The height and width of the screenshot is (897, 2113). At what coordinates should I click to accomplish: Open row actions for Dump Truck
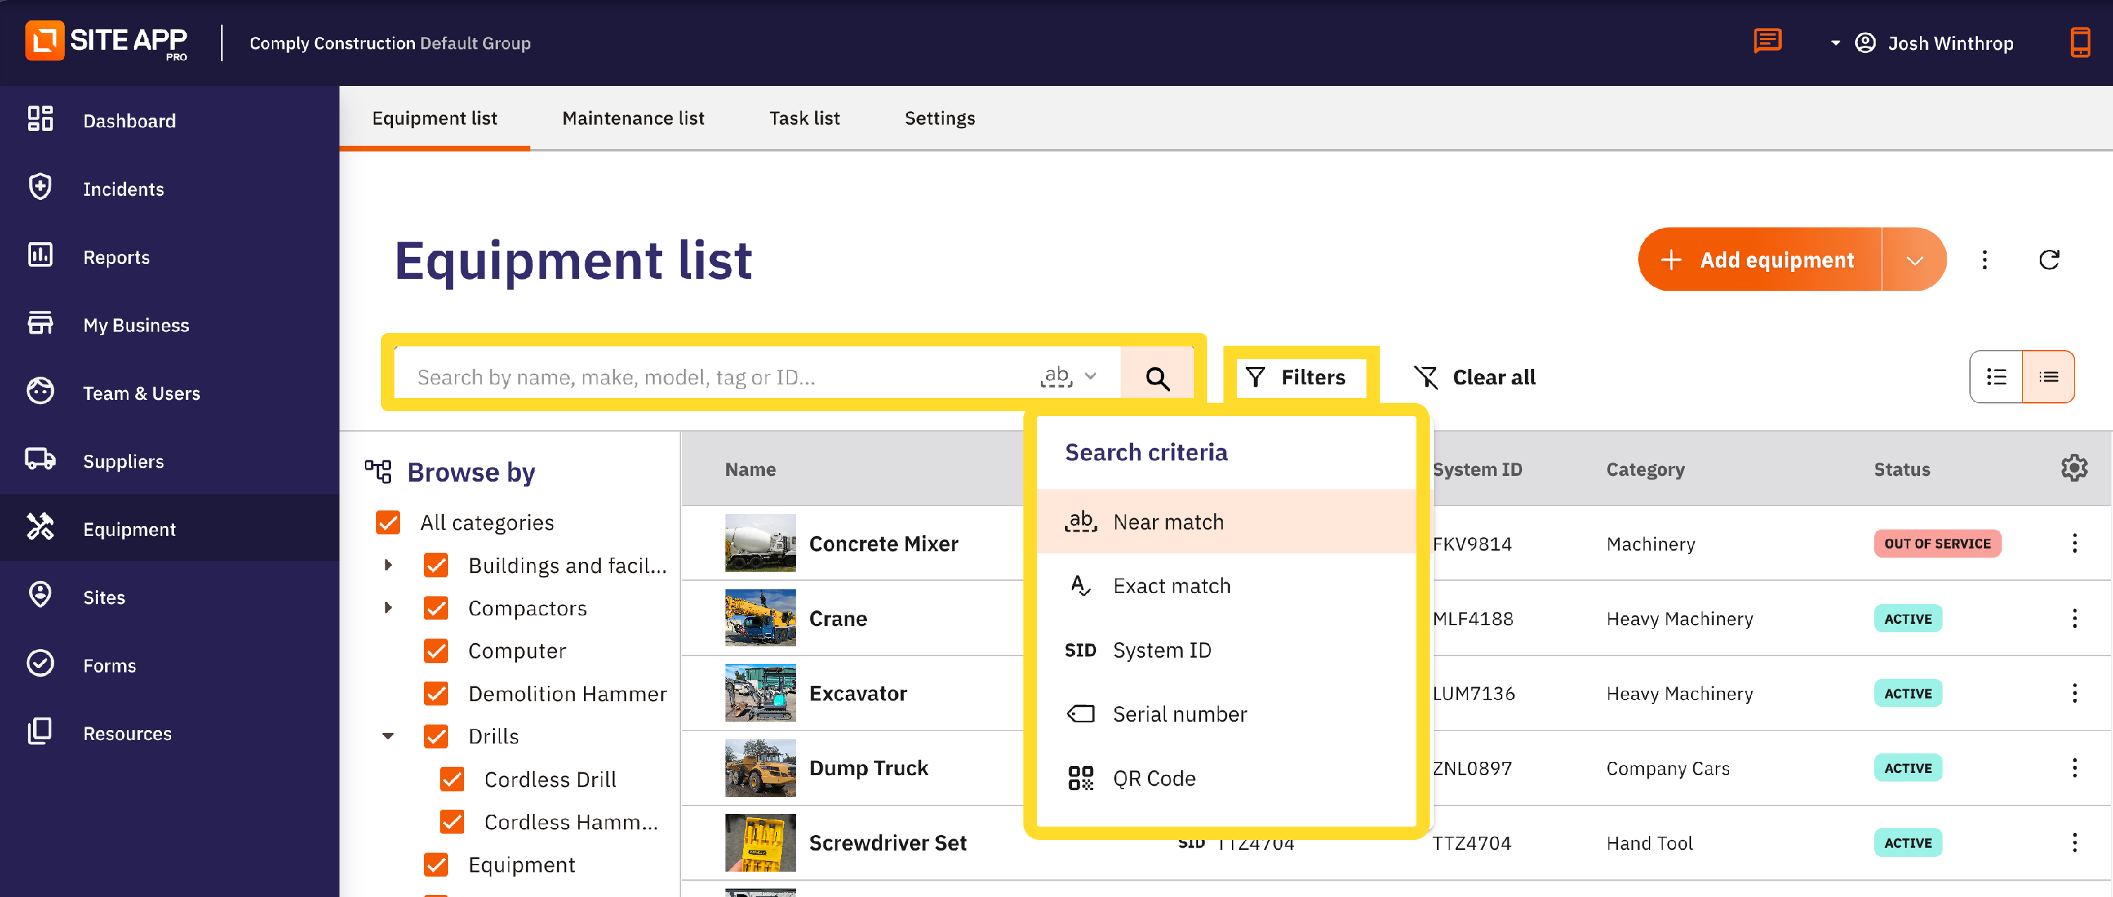pos(2074,767)
